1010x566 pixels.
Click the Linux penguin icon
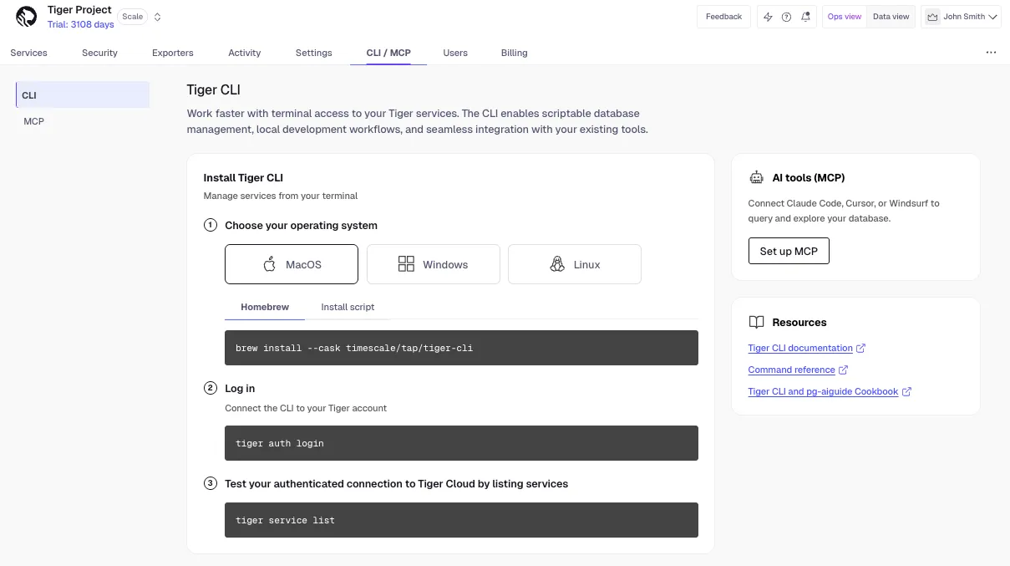tap(557, 264)
